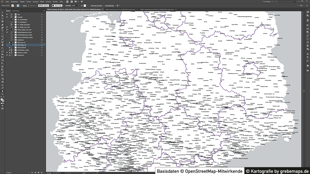Image resolution: width=310 pixels, height=174 pixels.
Task: Select the Selection tool arrow
Action: [2, 13]
